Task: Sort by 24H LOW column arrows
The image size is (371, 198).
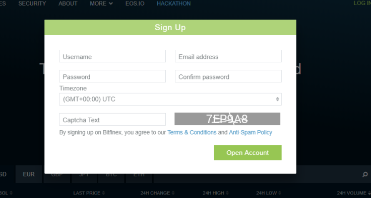Action: (279, 193)
